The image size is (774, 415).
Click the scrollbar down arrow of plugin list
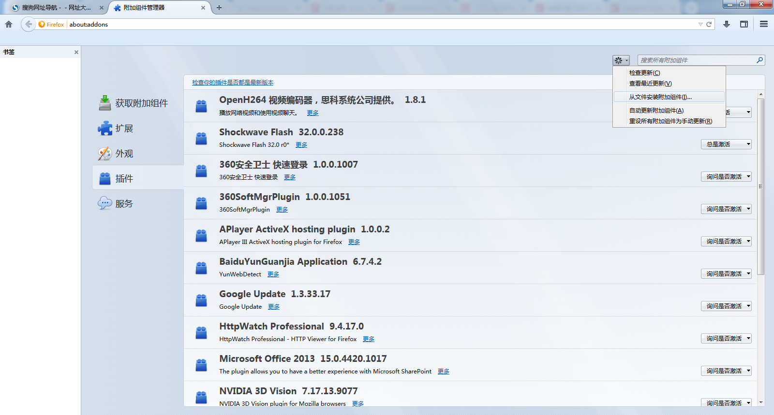[761, 402]
